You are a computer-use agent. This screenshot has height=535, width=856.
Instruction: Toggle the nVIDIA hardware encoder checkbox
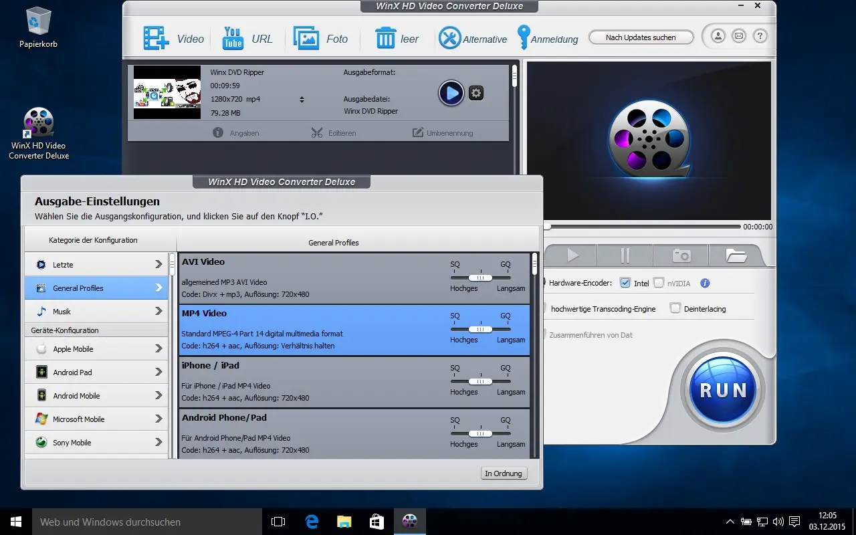point(659,283)
